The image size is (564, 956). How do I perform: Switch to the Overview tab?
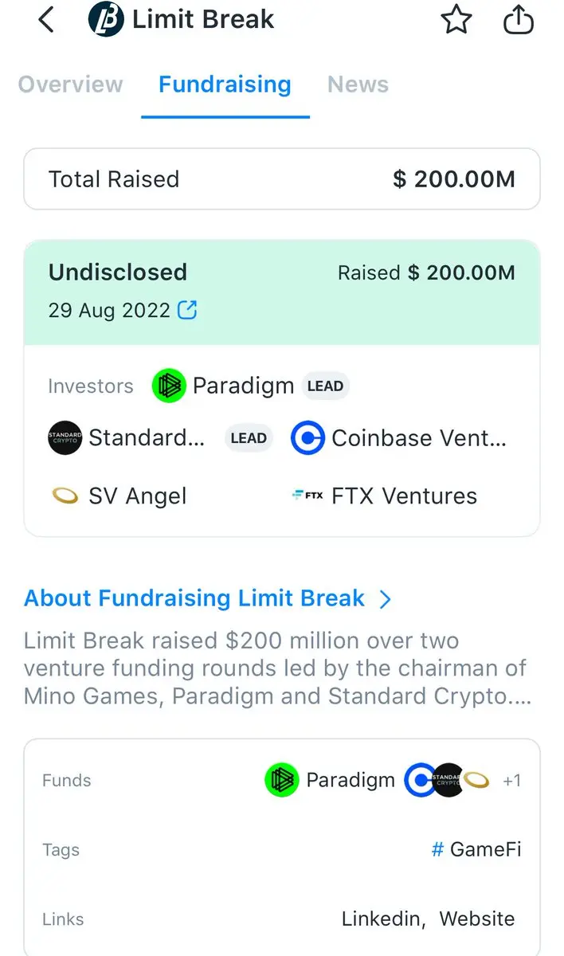point(71,84)
